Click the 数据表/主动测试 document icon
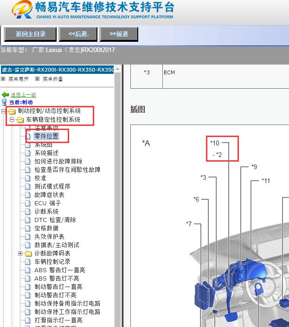The height and width of the screenshot is (327, 289). (28, 245)
